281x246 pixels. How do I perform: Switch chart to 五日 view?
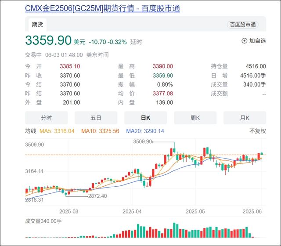pos(96,118)
